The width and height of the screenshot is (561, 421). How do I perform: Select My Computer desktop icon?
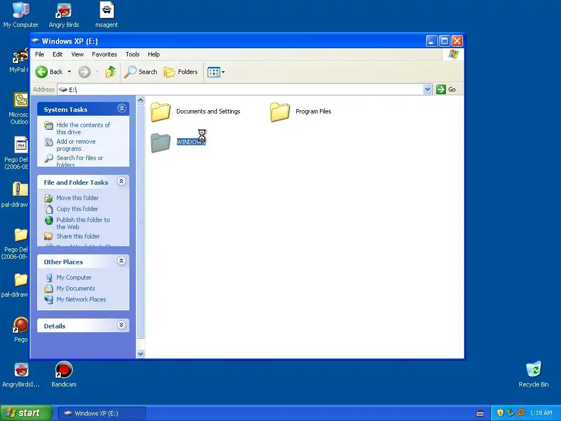click(21, 15)
